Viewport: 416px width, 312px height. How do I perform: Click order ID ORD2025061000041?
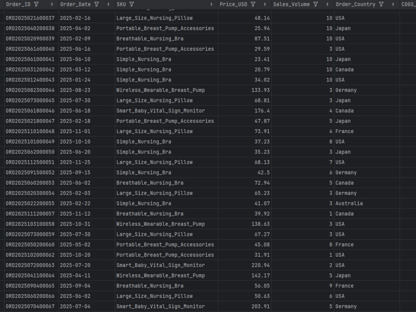[30, 59]
